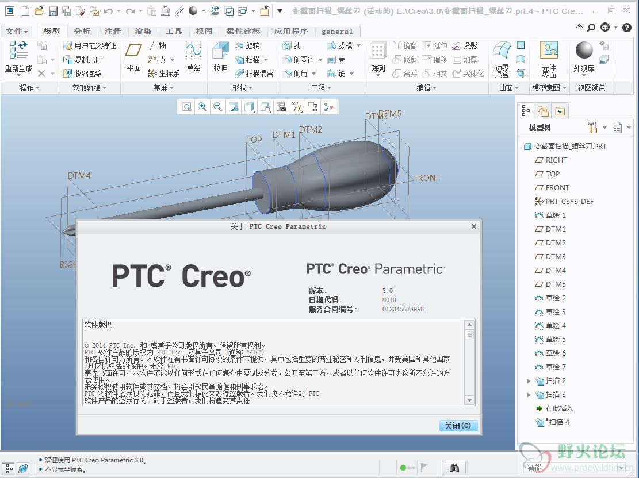Open the Sketch (草绘) tool
The image size is (639, 478).
click(193, 57)
